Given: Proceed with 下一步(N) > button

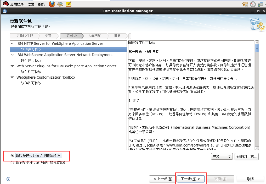Looking at the screenshot, I should point(190,179).
